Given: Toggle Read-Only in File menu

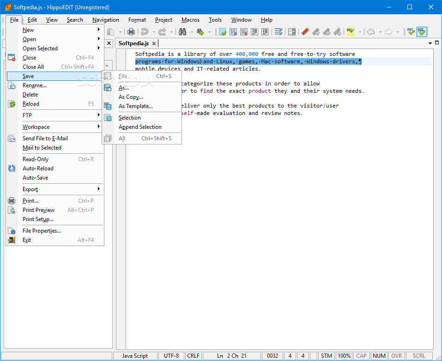Looking at the screenshot, I should pyautogui.click(x=55, y=159).
